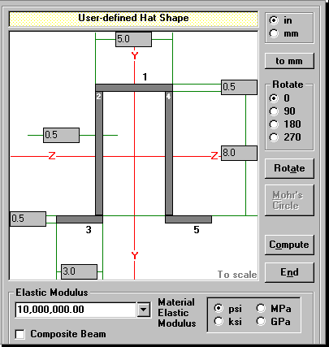Click the Compute button
The image size is (329, 347).
(289, 245)
